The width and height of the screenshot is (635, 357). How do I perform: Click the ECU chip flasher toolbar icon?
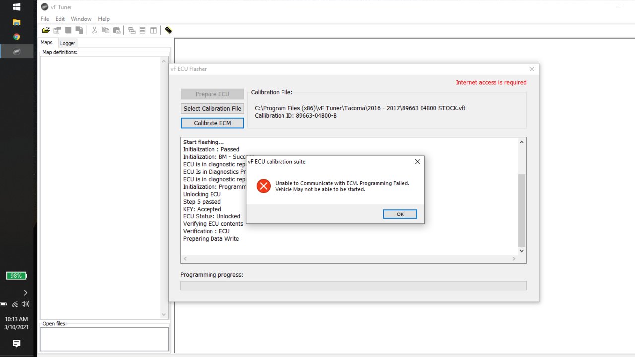169,30
